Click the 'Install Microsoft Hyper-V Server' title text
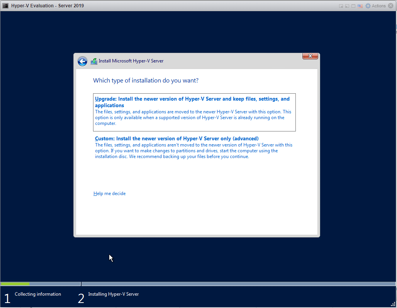 (131, 61)
